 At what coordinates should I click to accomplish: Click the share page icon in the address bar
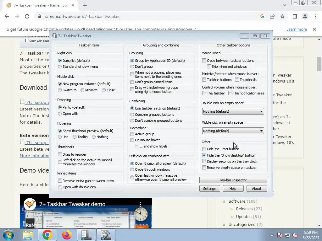(x=272, y=16)
